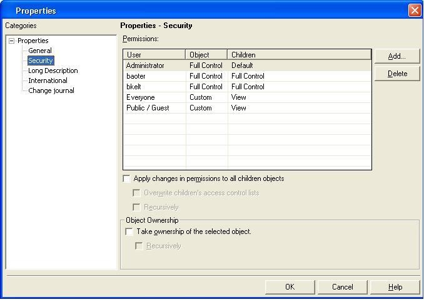Confirm with the OK button
The width and height of the screenshot is (424, 302).
click(290, 287)
